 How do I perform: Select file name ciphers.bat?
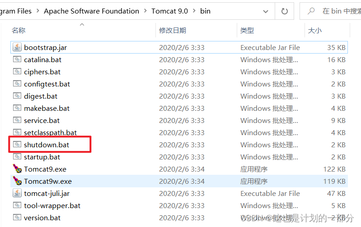(42, 72)
